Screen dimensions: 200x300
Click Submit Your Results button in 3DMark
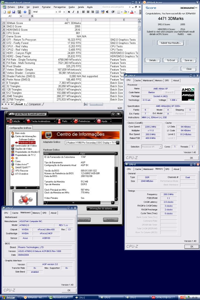[x=171, y=43]
